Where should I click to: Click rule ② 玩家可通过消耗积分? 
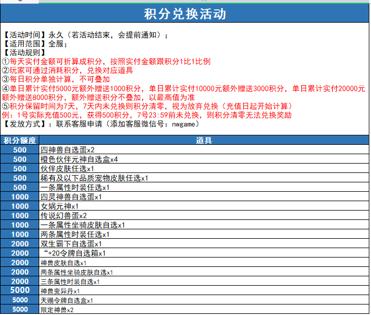[67, 70]
